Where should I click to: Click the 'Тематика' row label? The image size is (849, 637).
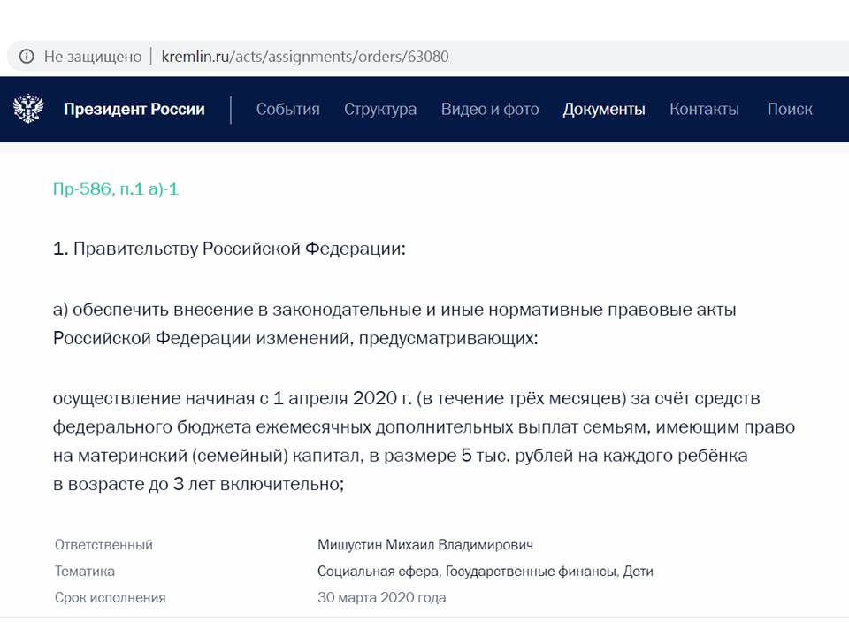(85, 571)
